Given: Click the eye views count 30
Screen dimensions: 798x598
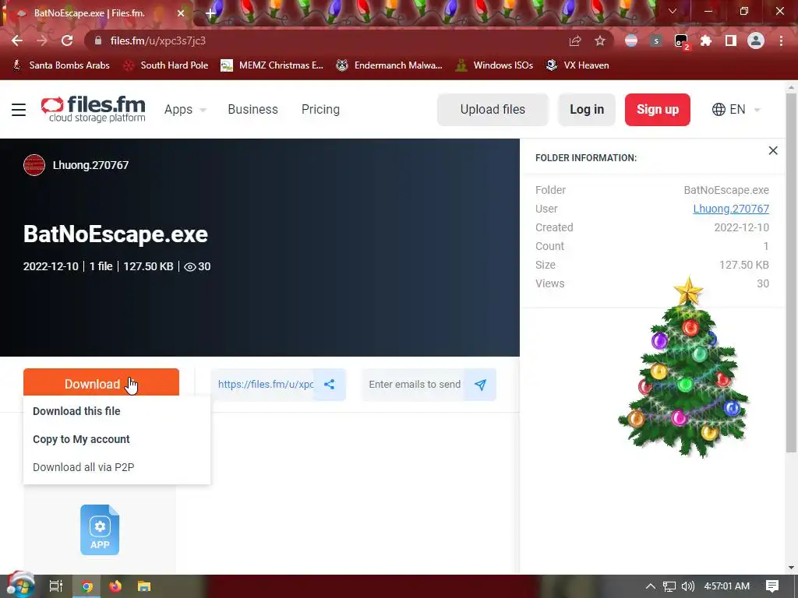Looking at the screenshot, I should pos(197,266).
